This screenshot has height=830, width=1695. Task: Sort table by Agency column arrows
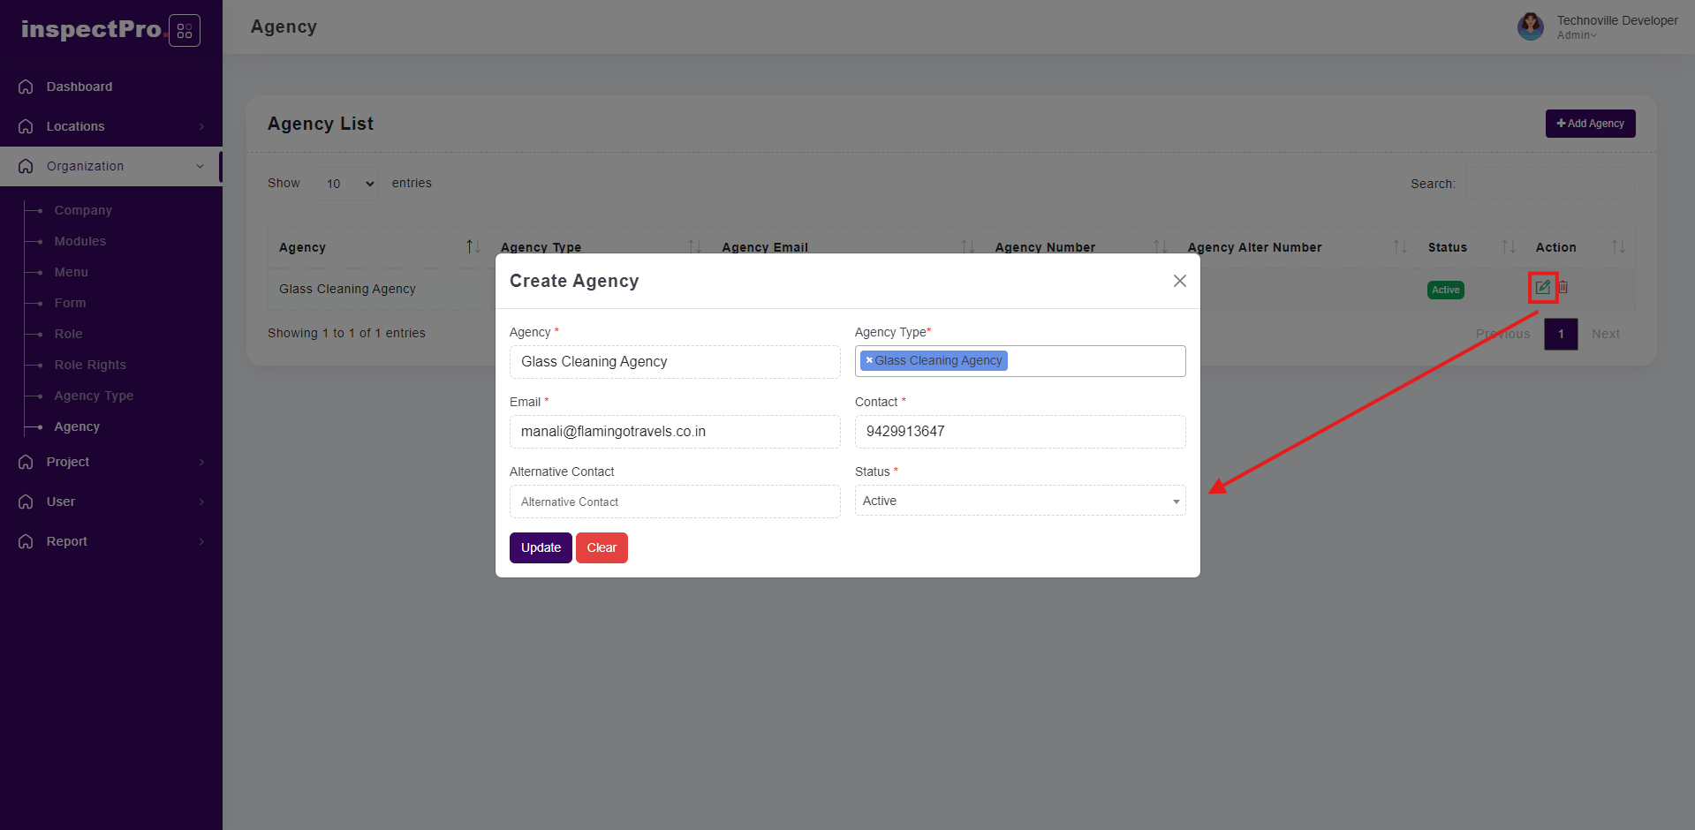[x=473, y=247]
